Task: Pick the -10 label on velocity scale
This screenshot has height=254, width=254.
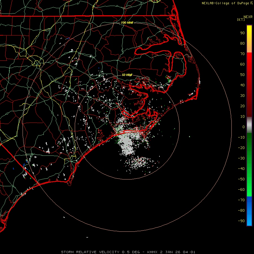Action: 241,137
